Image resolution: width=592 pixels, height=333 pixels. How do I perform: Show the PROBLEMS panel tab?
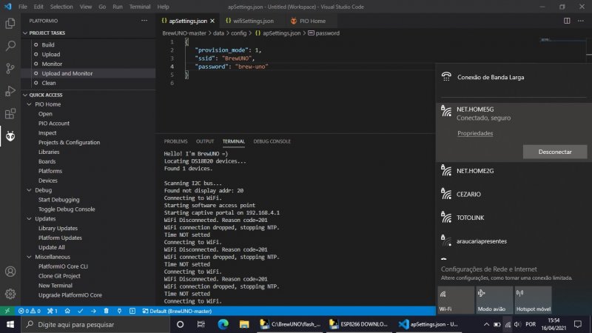tap(175, 141)
